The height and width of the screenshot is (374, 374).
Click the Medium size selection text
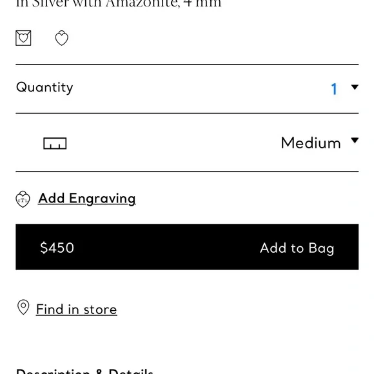click(x=311, y=143)
